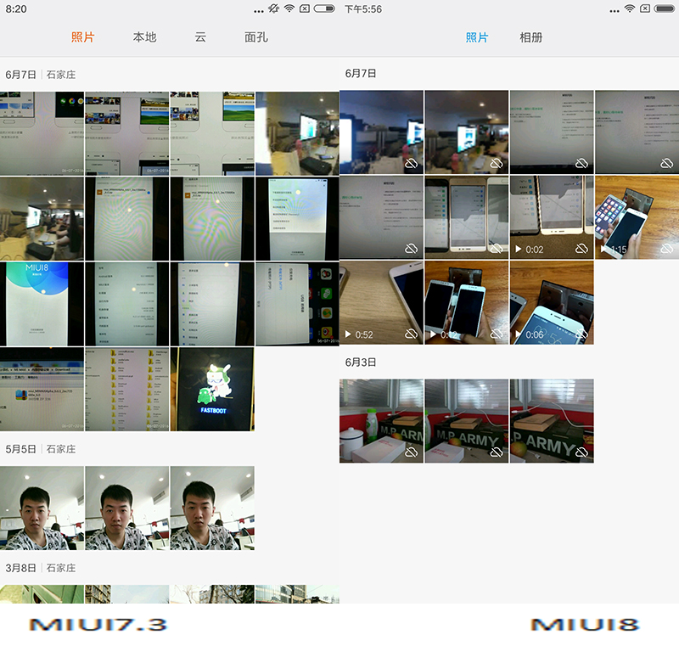Select the orange 照片 tab in MIUI7.3 gallery
This screenshot has width=679, height=646.
coord(82,37)
